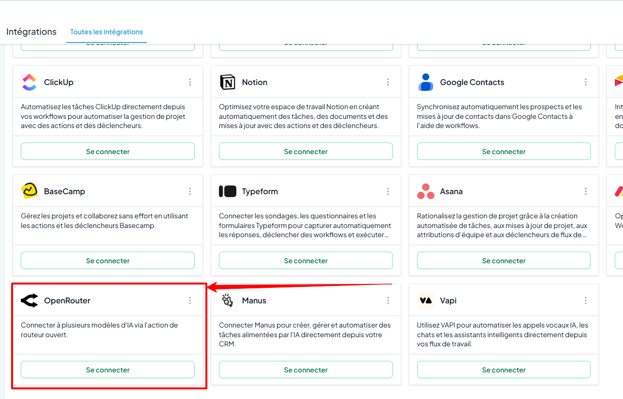Connect the ClickUp integration

point(108,151)
